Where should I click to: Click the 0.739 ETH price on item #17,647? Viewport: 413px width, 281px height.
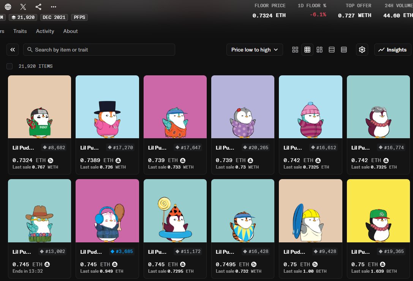click(163, 160)
